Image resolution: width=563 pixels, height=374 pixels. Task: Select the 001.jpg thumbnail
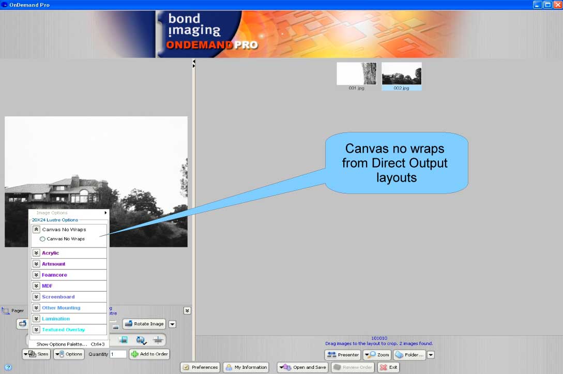tap(356, 74)
